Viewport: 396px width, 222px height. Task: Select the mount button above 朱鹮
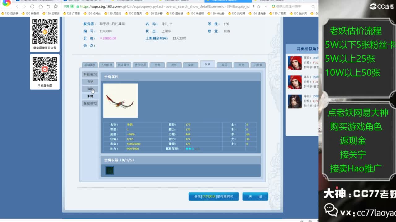pos(90,89)
